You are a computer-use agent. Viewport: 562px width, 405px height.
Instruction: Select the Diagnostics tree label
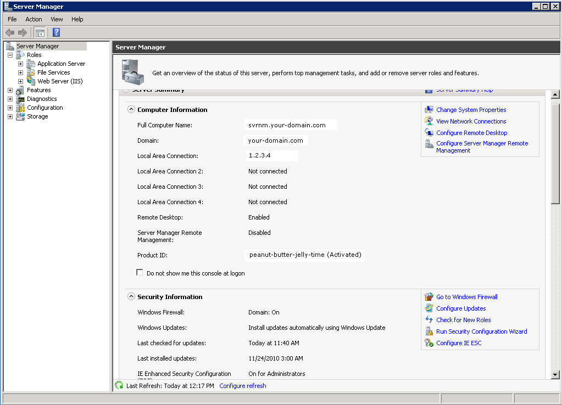click(42, 99)
